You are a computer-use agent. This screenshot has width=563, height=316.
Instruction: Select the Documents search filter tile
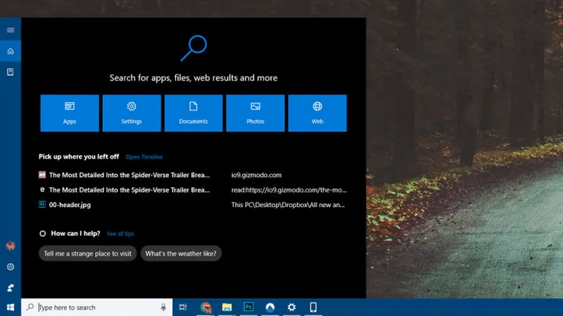(194, 113)
